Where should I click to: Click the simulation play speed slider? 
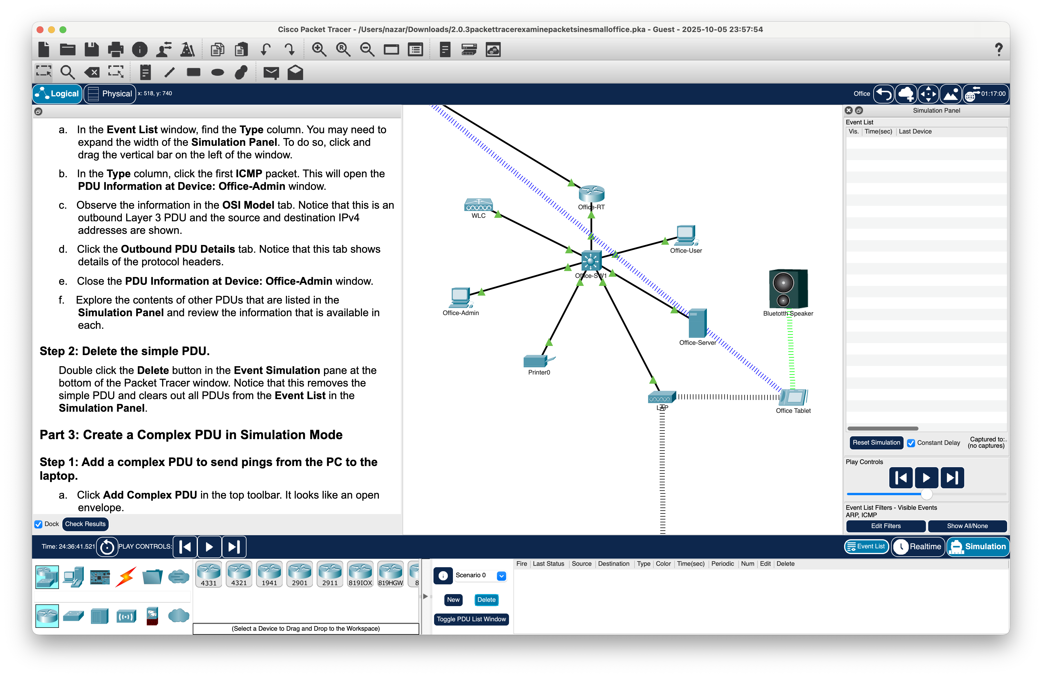point(926,495)
